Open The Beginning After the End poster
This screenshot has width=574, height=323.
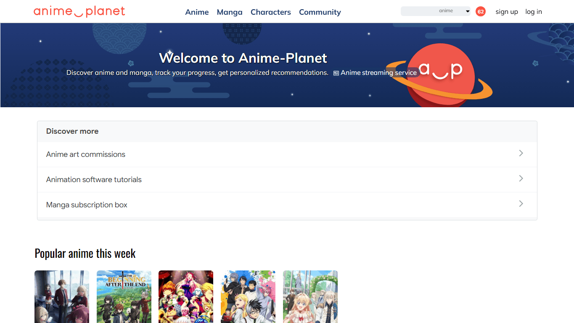(x=124, y=297)
